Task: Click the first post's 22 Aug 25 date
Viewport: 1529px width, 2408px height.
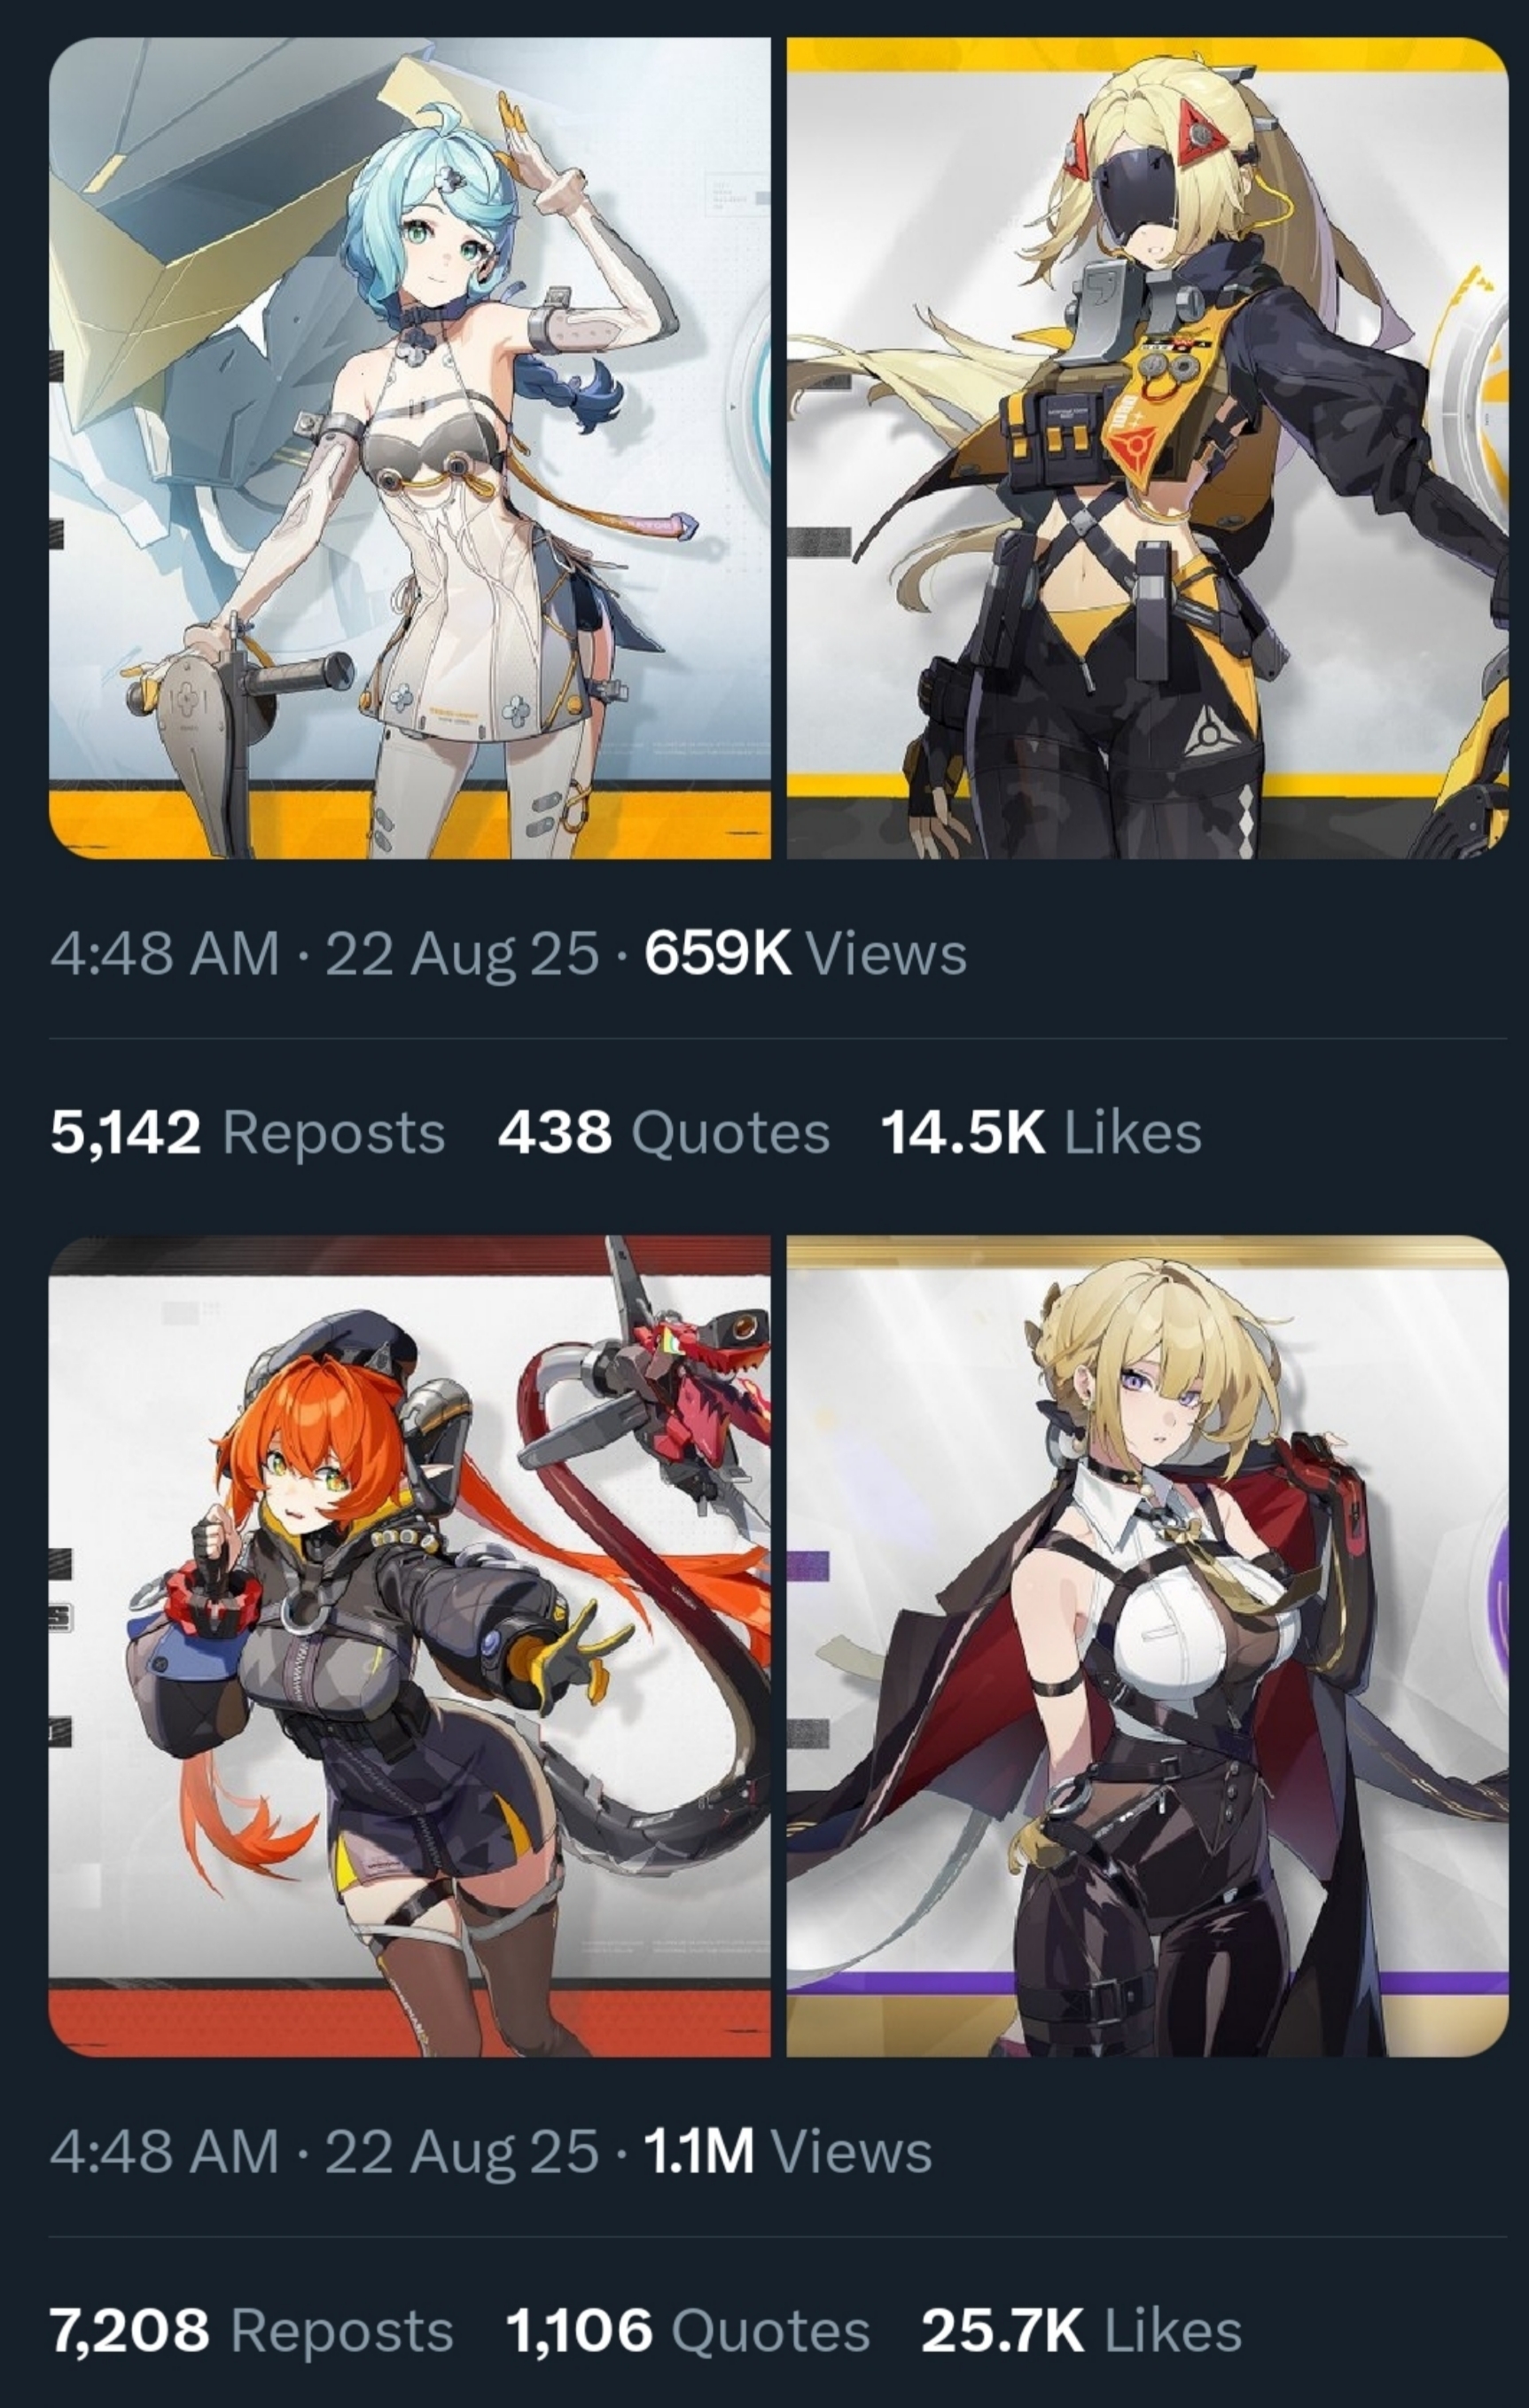Action: coord(462,953)
